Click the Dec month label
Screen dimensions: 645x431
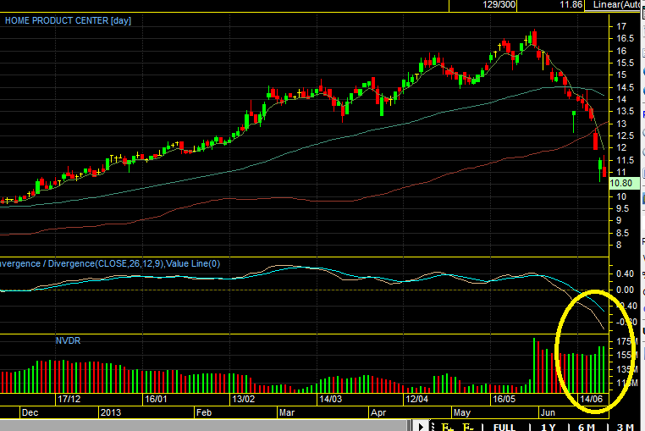click(x=30, y=412)
